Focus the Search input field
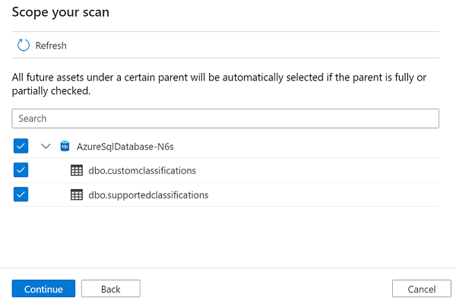 (x=226, y=119)
